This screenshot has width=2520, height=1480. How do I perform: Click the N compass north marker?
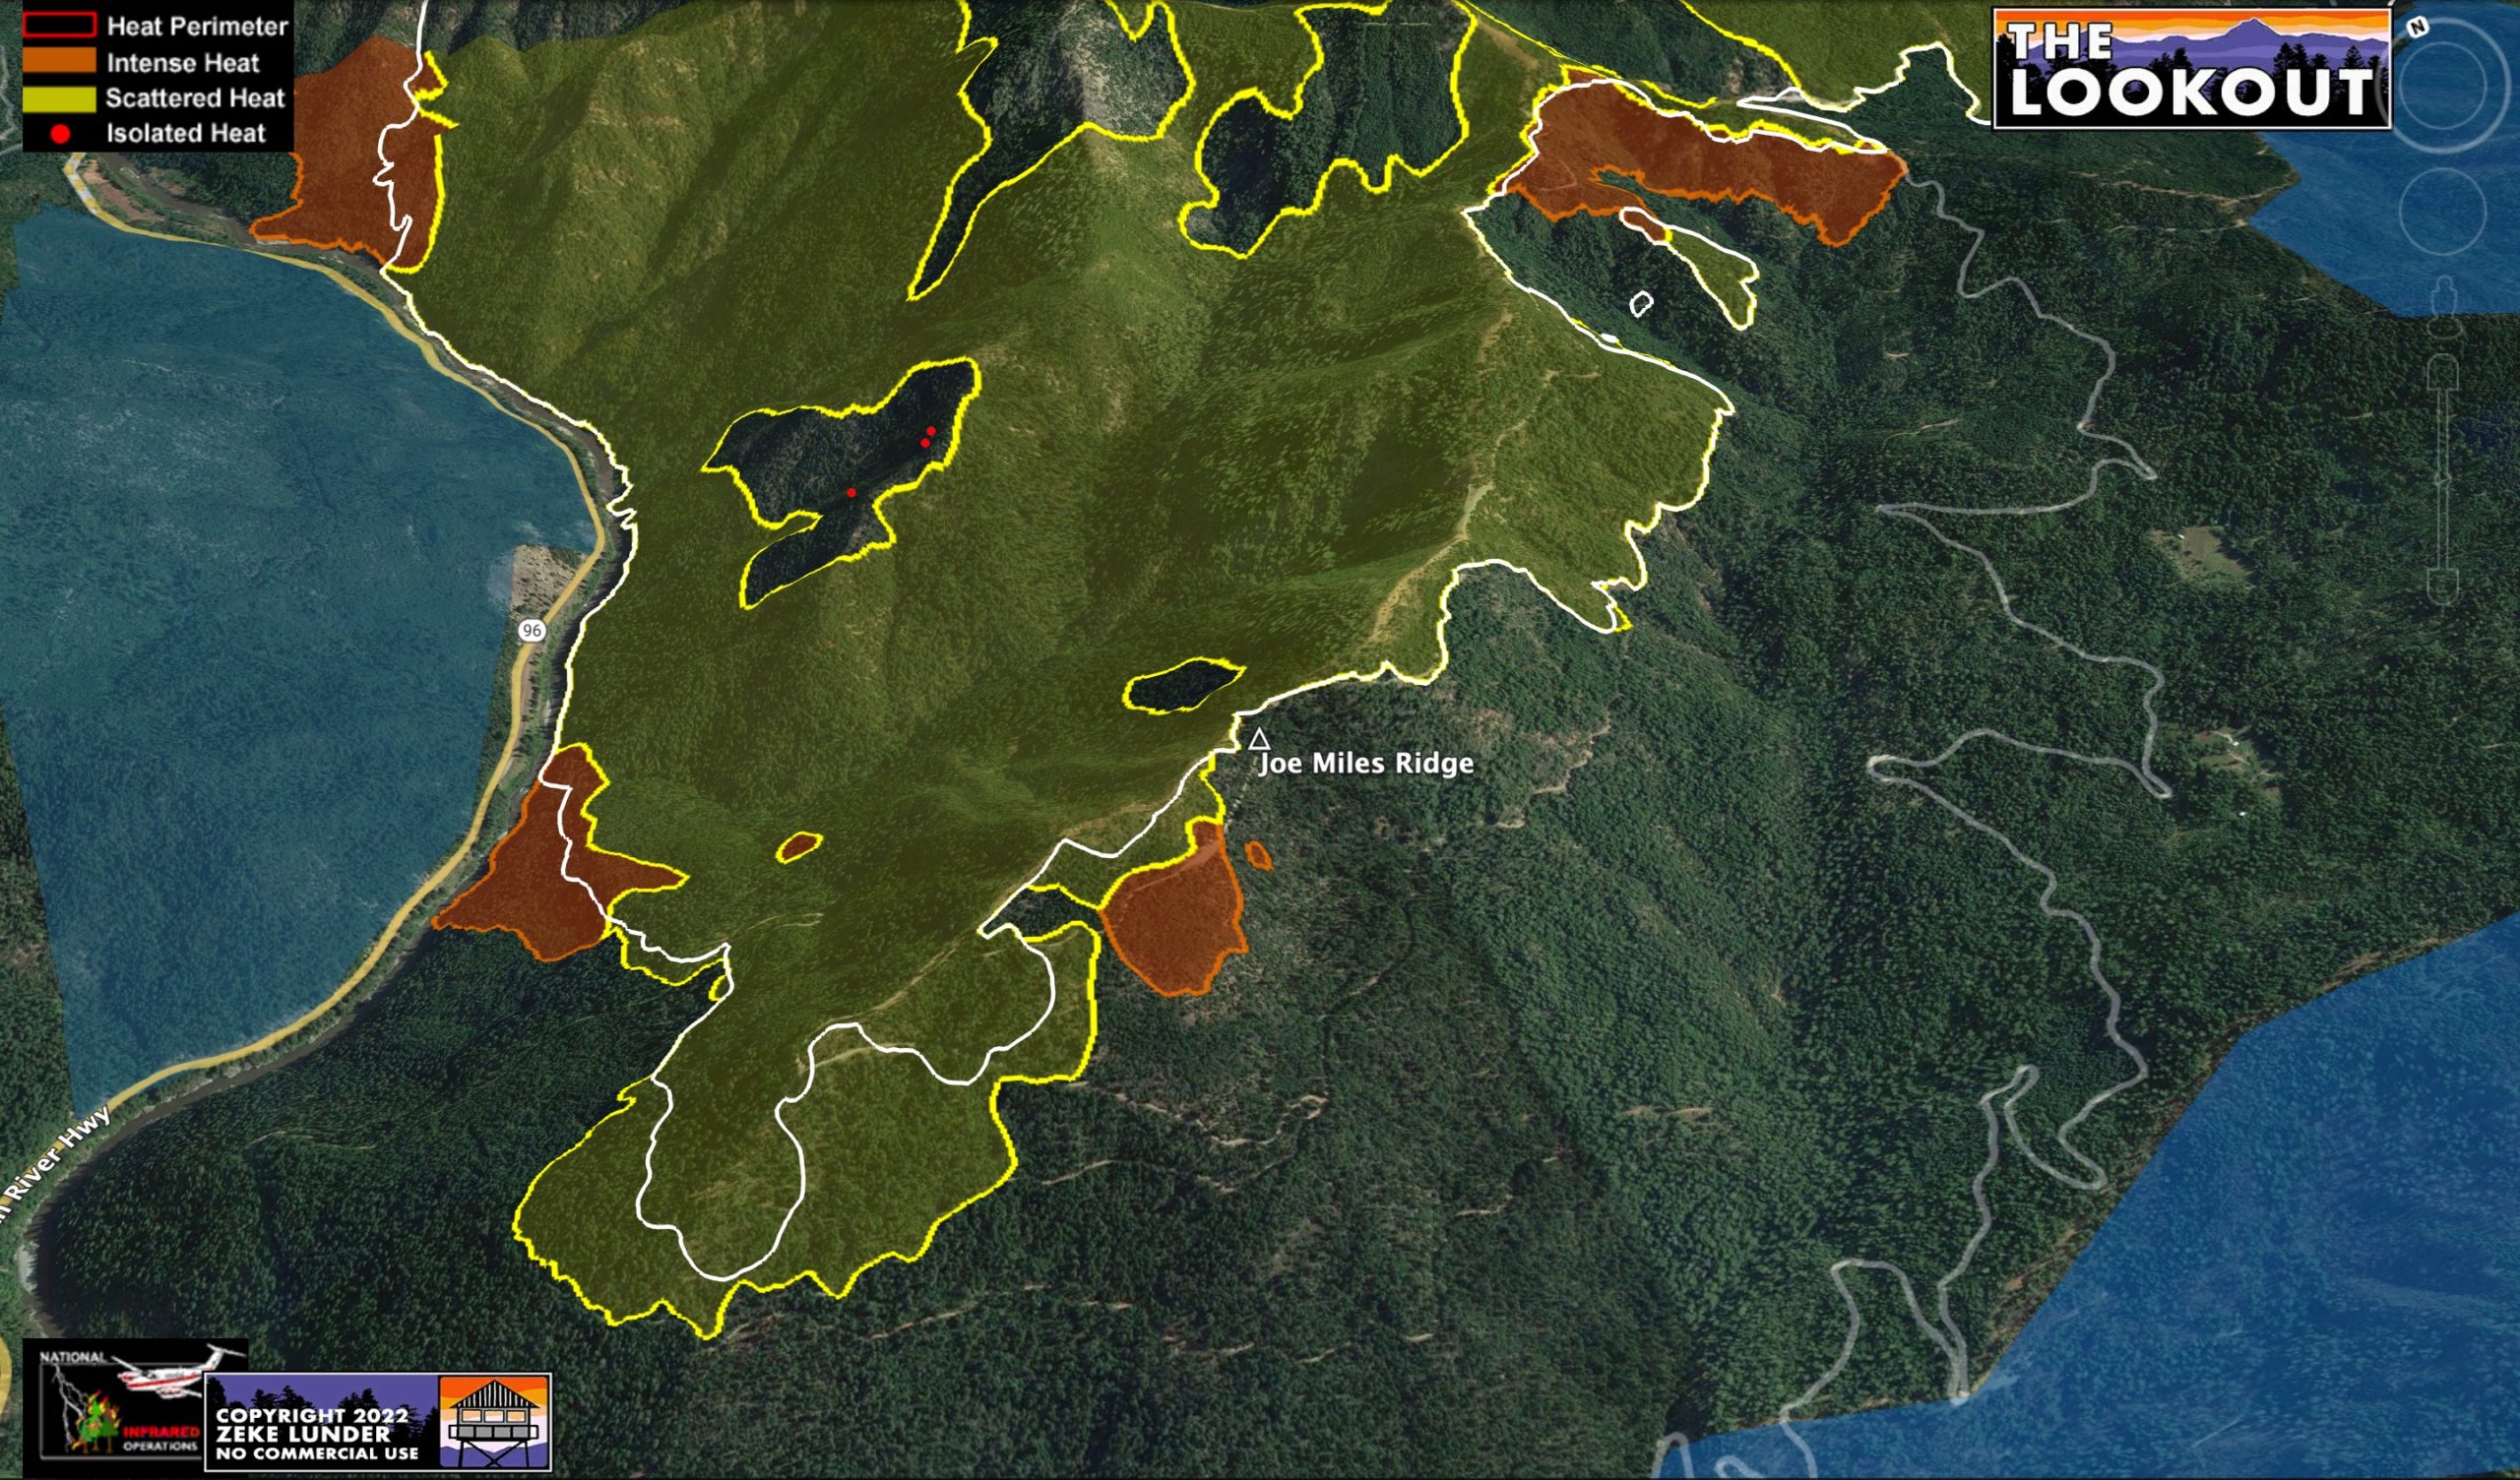point(2417,29)
